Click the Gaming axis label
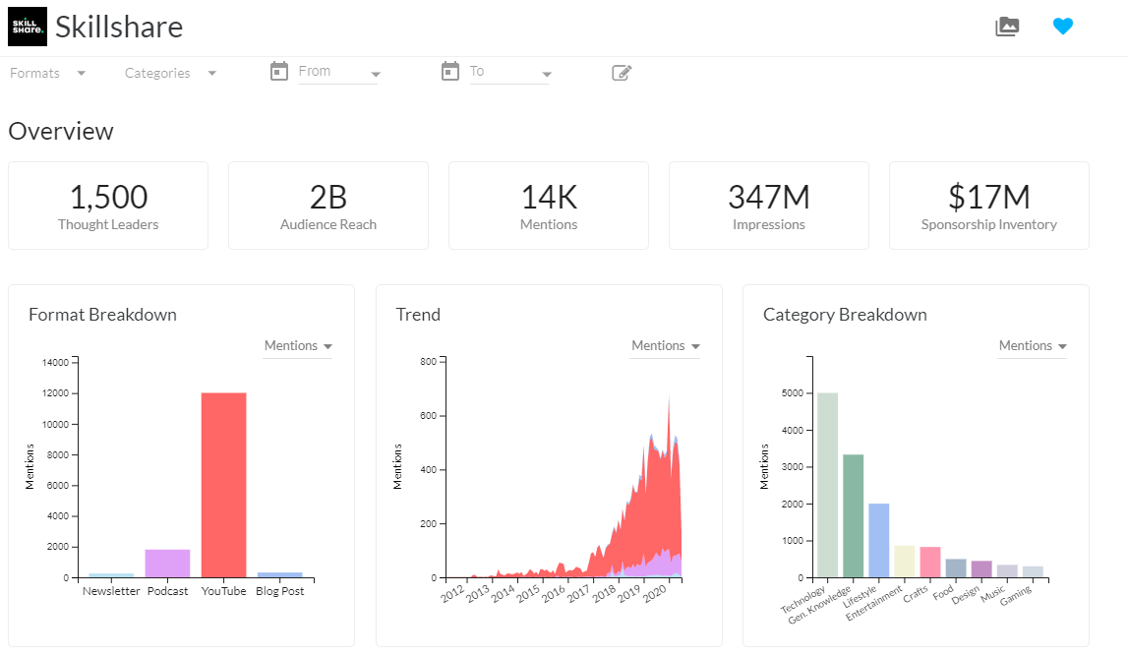This screenshot has height=656, width=1128. click(1016, 595)
